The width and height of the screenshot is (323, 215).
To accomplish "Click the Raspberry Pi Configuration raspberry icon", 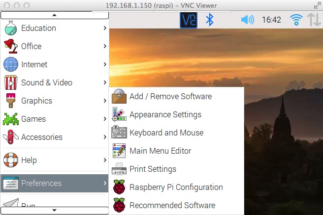I will coord(119,187).
